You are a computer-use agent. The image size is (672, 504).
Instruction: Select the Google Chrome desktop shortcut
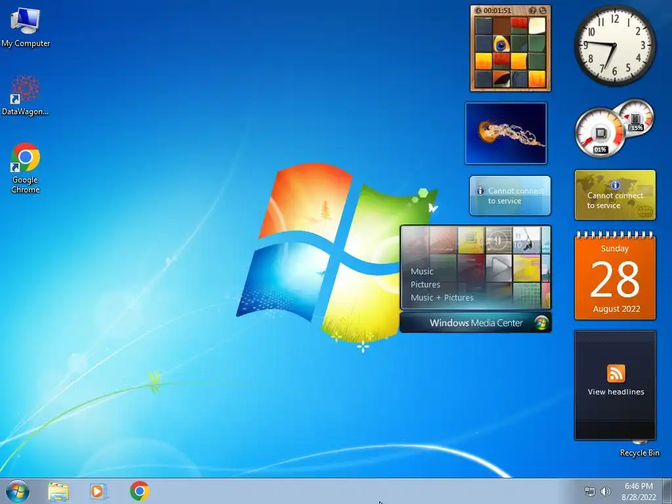click(x=26, y=167)
